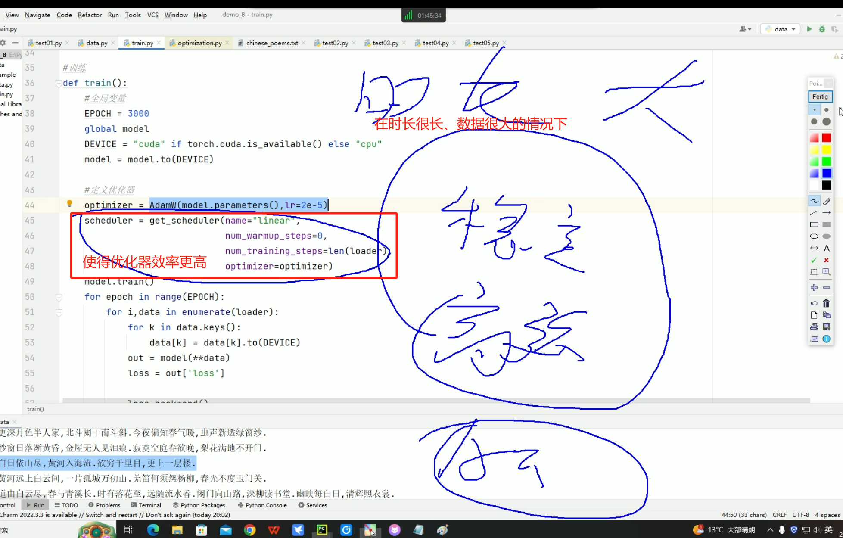The height and width of the screenshot is (538, 843).
Task: Select the smallest pen size dot
Action: (x=814, y=110)
